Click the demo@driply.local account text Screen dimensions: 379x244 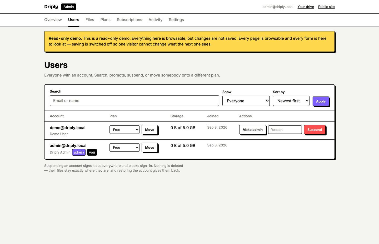68,128
